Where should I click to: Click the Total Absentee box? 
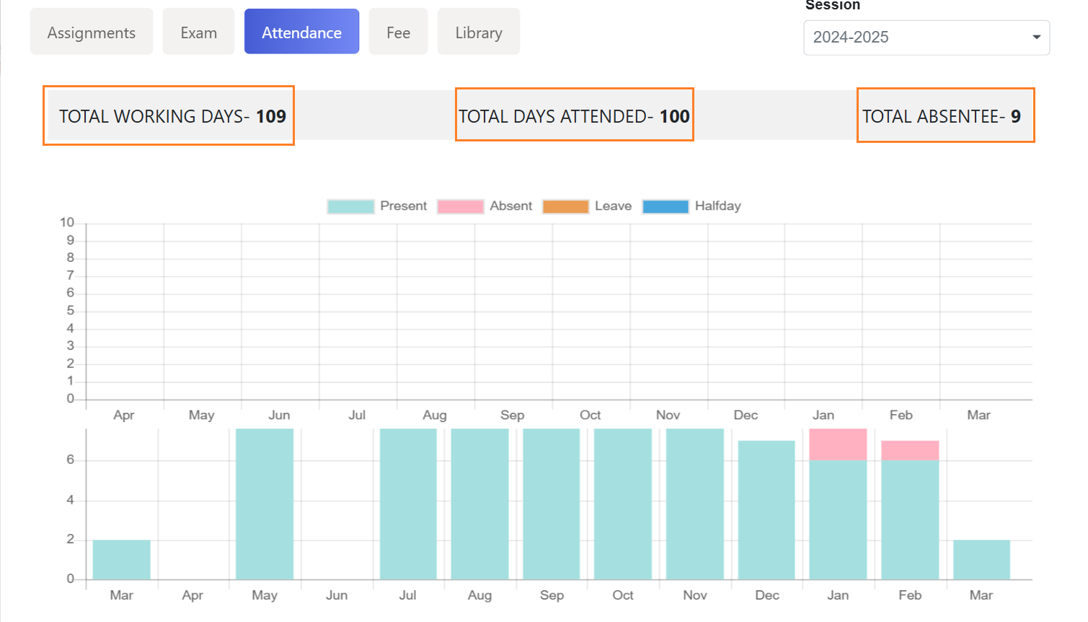click(x=945, y=115)
